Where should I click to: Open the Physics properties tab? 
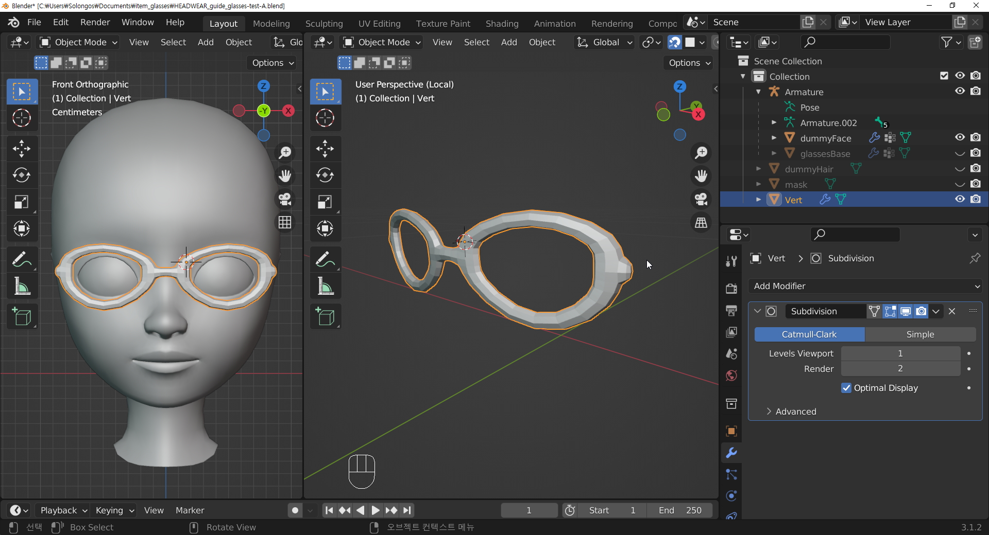click(x=731, y=496)
